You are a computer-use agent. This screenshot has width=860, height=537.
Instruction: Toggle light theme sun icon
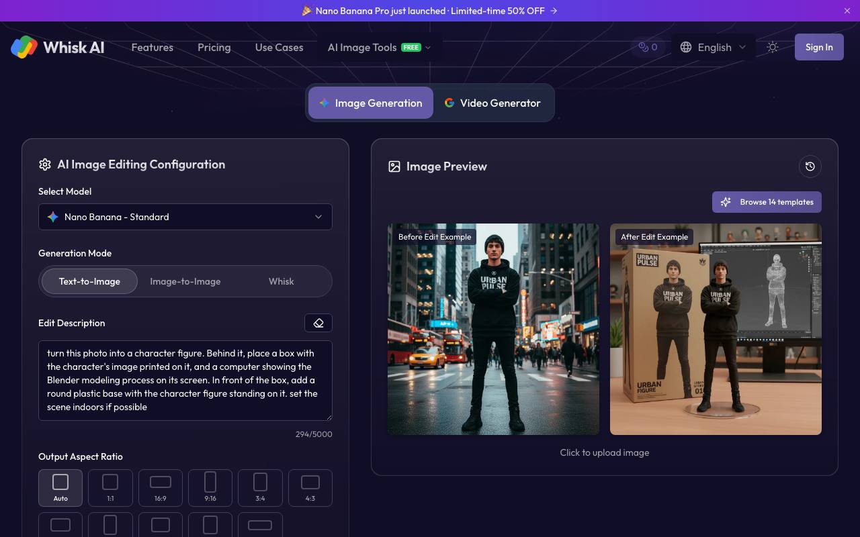coord(773,47)
